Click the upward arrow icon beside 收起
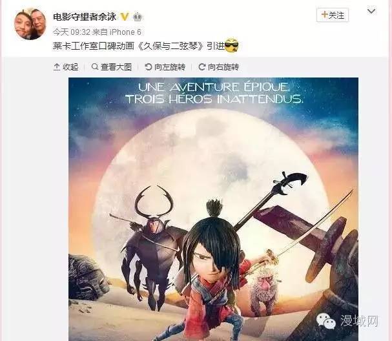392x341 pixels. tap(57, 67)
